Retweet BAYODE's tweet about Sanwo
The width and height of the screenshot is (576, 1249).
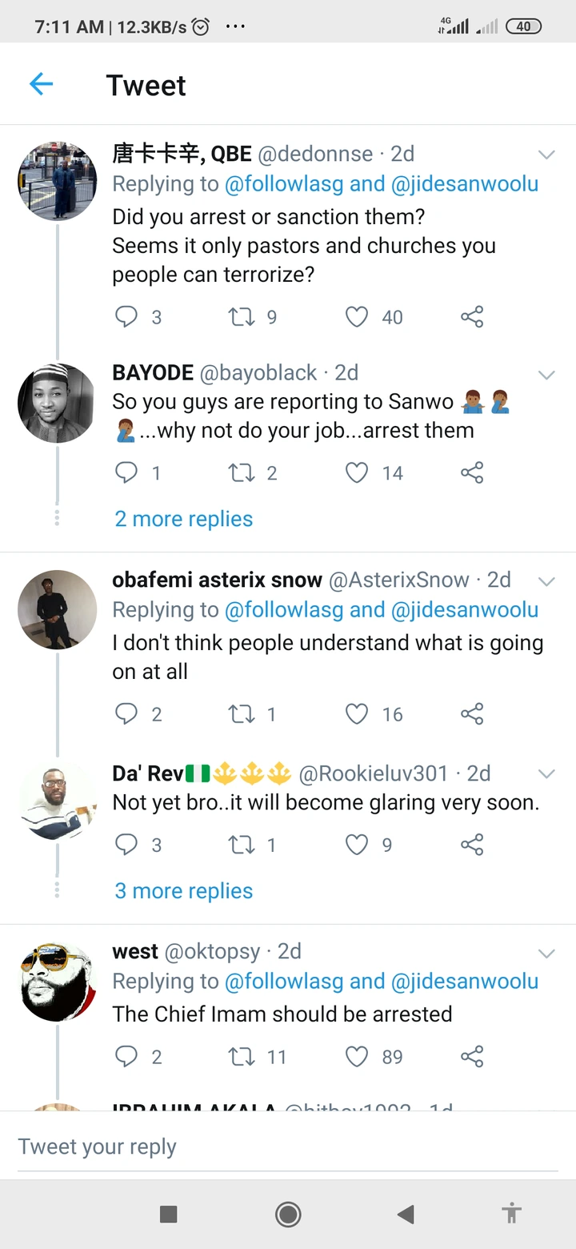point(241,473)
